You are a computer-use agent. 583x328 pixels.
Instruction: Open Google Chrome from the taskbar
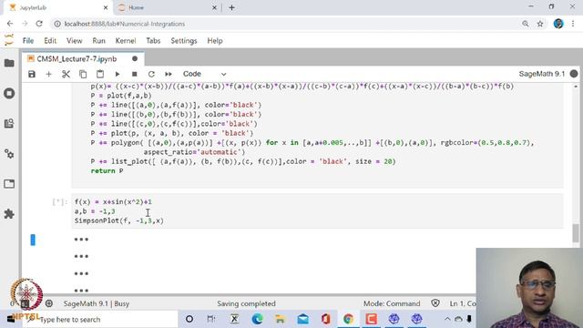pyautogui.click(x=348, y=319)
